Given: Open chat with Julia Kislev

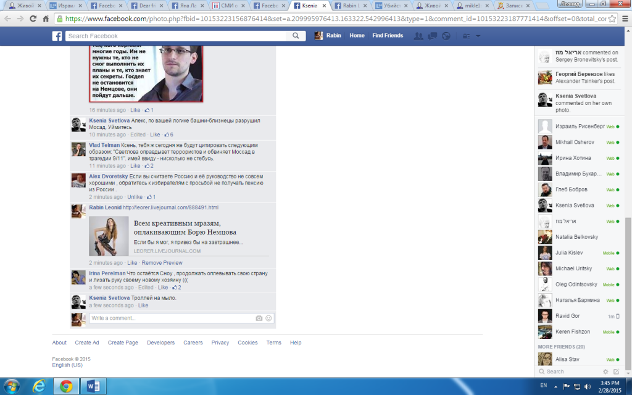Looking at the screenshot, I should (x=578, y=252).
